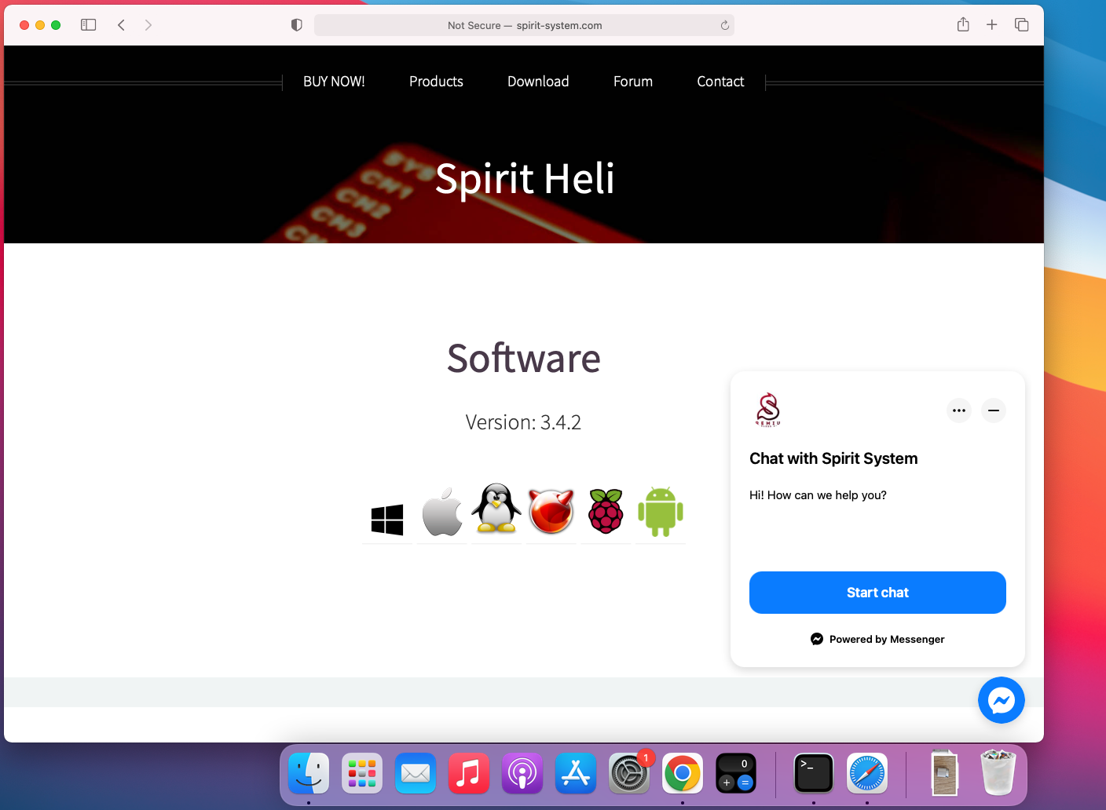
Task: Click the BUY NOW! link
Action: coord(334,82)
